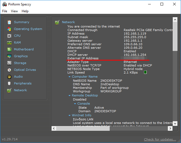Click the Remote Desktop heading
The image size is (181, 143).
click(x=85, y=95)
